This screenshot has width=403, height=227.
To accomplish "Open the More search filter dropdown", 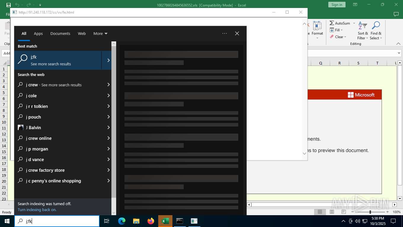I will 100,34.
